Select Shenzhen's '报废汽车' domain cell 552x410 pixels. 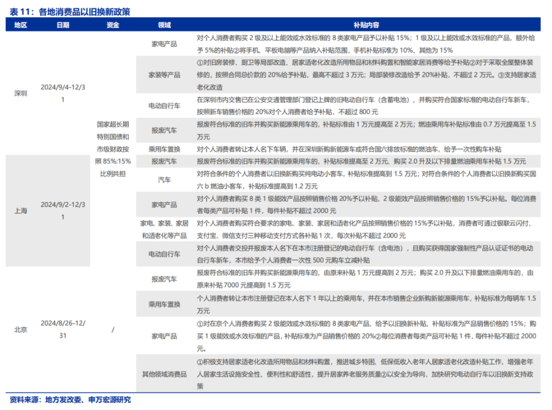164,130
